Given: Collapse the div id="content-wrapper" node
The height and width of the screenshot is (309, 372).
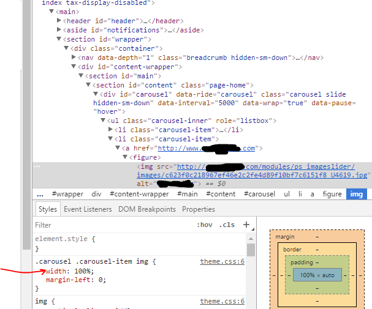Looking at the screenshot, I should coord(74,66).
